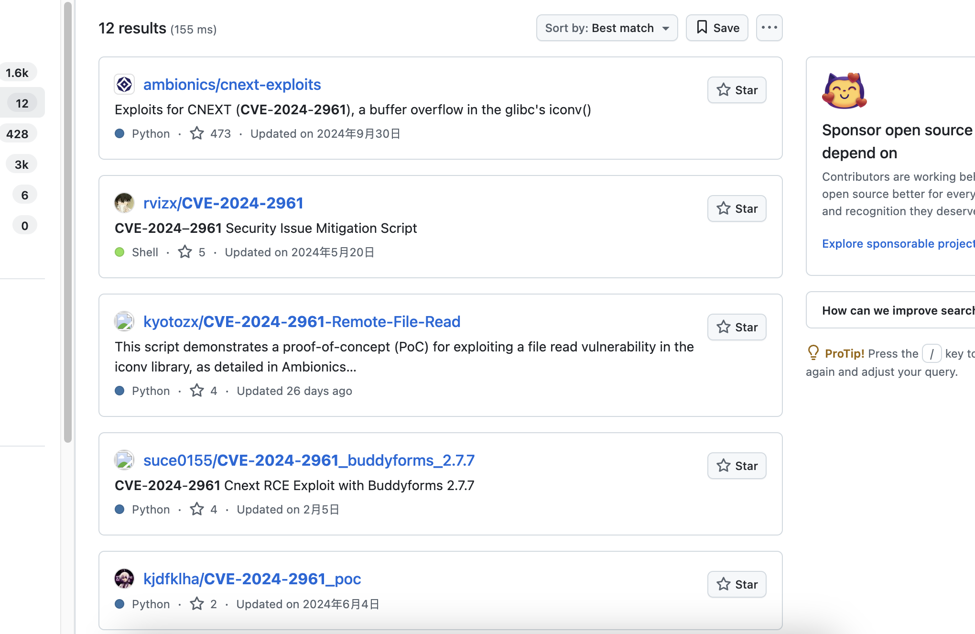Click 'Updated on 2024年5月20日' text
The image size is (975, 634).
click(x=300, y=252)
